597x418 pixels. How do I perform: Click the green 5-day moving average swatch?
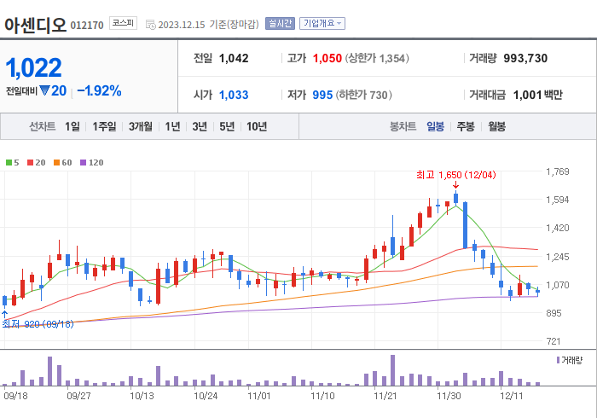(x=9, y=163)
